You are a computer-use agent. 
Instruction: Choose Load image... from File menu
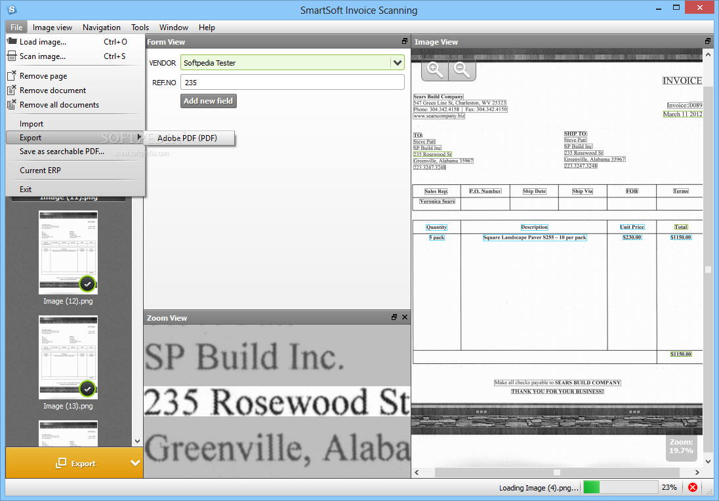(x=75, y=42)
